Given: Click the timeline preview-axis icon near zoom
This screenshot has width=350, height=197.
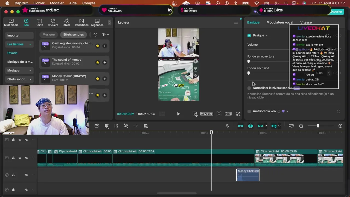Looking at the screenshot, I should [x=291, y=126].
